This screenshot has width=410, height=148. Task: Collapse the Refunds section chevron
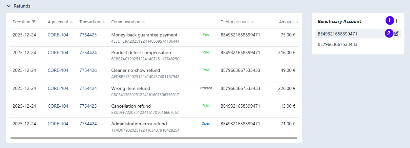[9, 6]
